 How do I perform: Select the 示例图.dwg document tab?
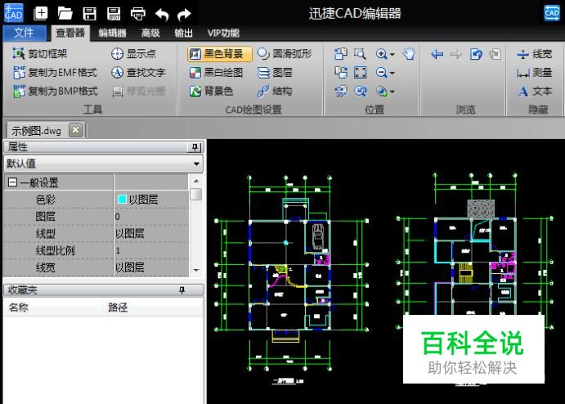click(37, 131)
